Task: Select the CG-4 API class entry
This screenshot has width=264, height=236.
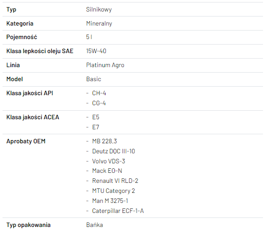Action: tap(99, 103)
